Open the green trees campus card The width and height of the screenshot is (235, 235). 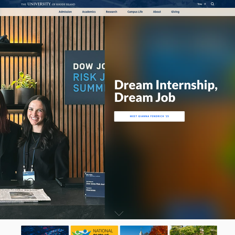point(193,230)
